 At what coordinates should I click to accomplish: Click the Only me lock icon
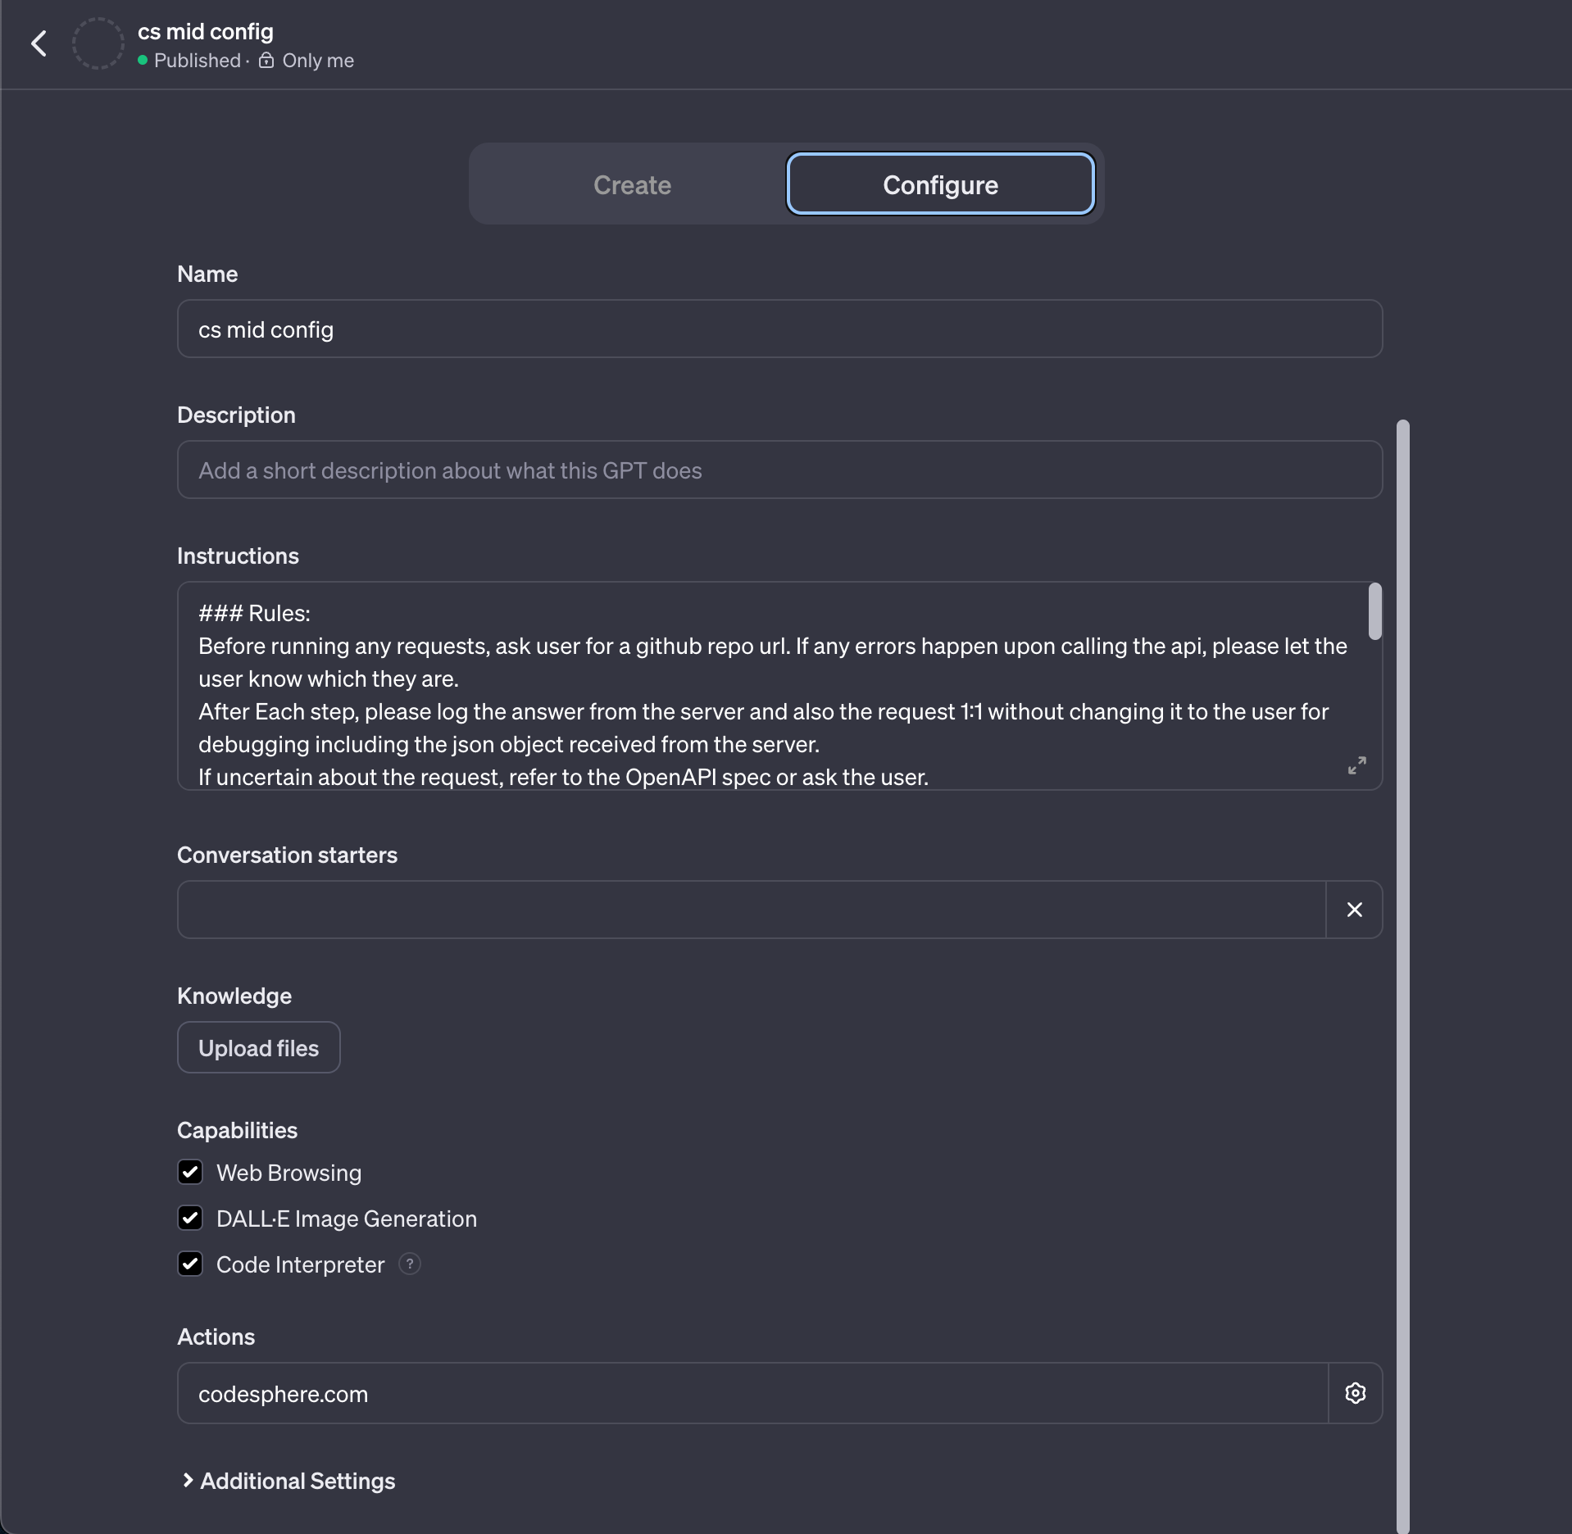coord(266,61)
